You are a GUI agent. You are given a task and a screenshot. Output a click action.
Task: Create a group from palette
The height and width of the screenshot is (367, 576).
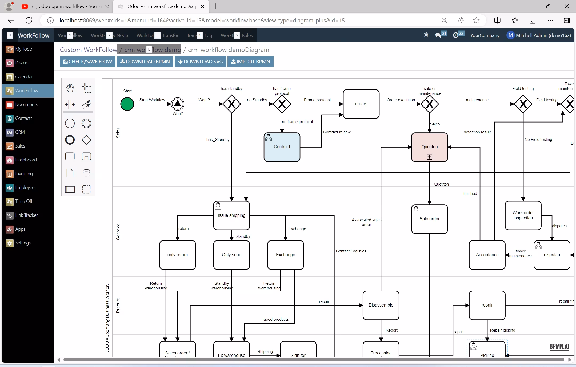(86, 189)
